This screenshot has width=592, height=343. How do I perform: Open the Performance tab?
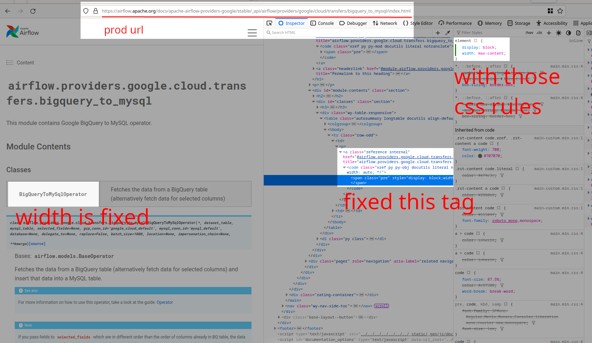455,23
